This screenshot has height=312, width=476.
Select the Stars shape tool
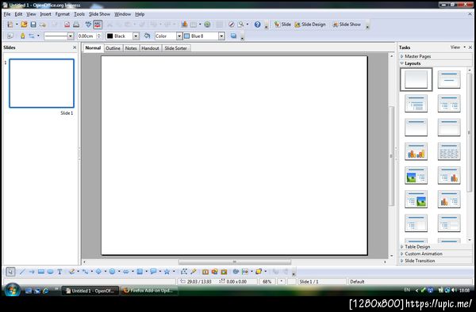167,272
